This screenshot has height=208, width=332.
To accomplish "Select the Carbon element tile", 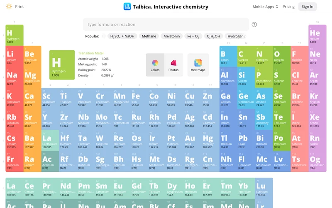I will click(246, 56).
